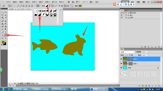This screenshot has width=163, height=91.
Task: Choose the snail shape in shape picker
Action: coord(36,15)
